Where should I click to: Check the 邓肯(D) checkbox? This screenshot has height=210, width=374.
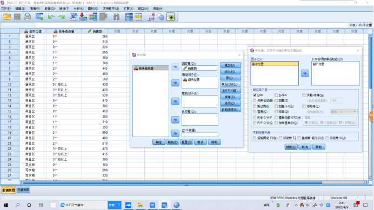click(x=276, y=112)
